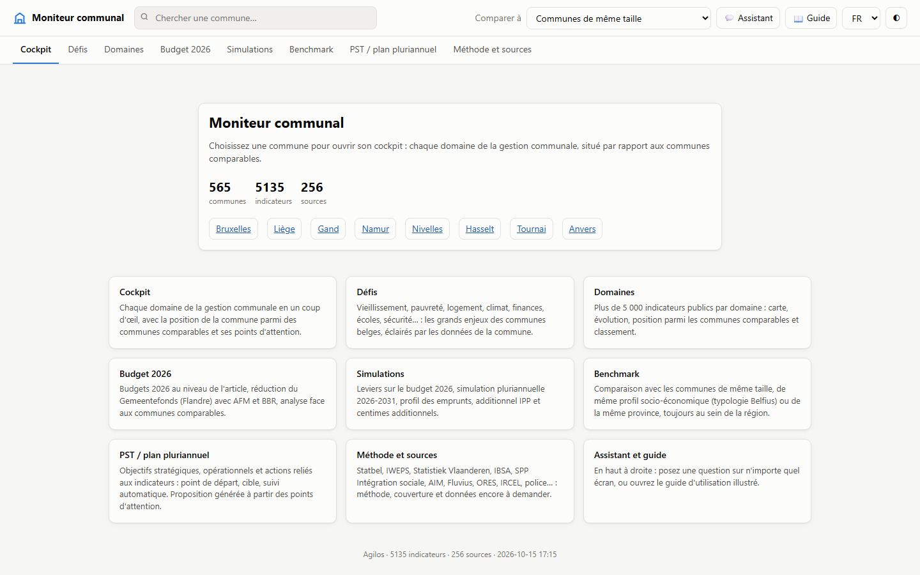Click the '5135' indicateurs count
The width and height of the screenshot is (920, 575).
270,187
